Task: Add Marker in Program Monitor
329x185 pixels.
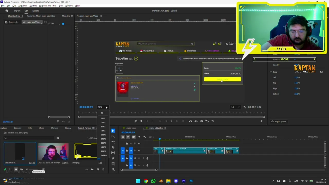Action: (141, 121)
